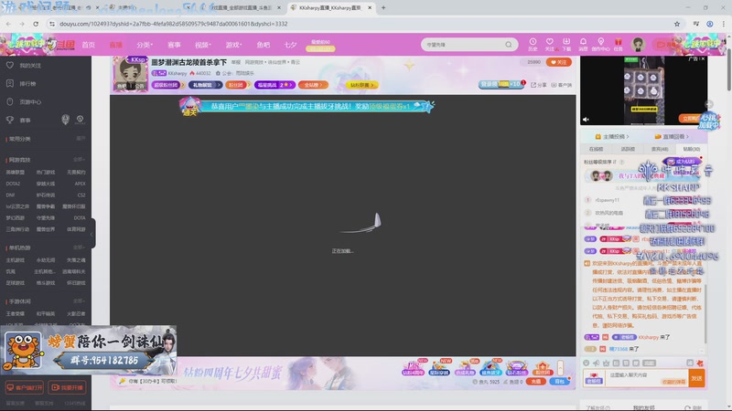Go back with the browser back arrow
This screenshot has height=411, width=732.
8,24
